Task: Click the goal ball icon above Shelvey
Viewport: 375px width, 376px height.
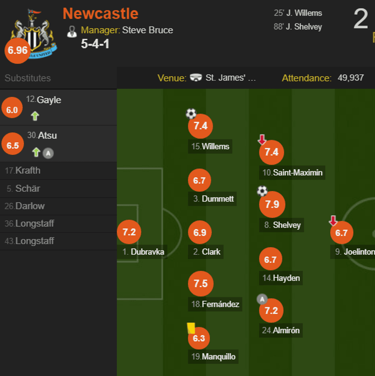Action: (262, 191)
